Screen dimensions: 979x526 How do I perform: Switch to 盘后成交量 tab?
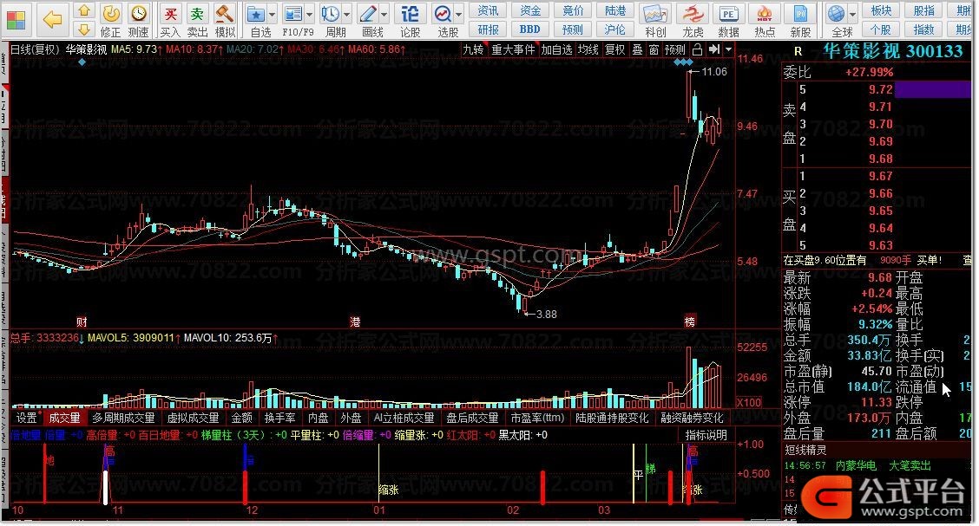[472, 418]
